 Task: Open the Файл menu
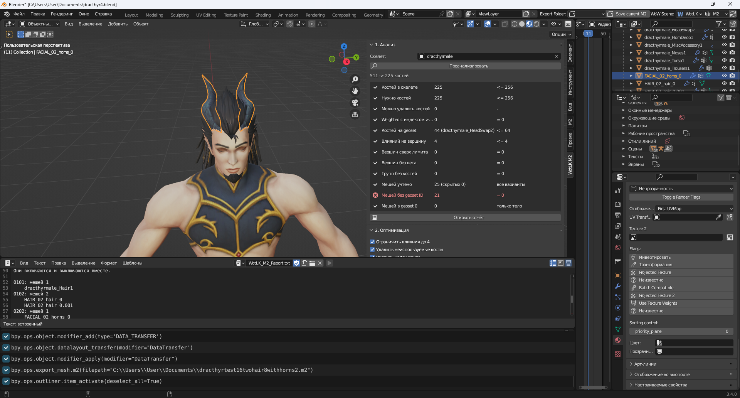pyautogui.click(x=19, y=14)
